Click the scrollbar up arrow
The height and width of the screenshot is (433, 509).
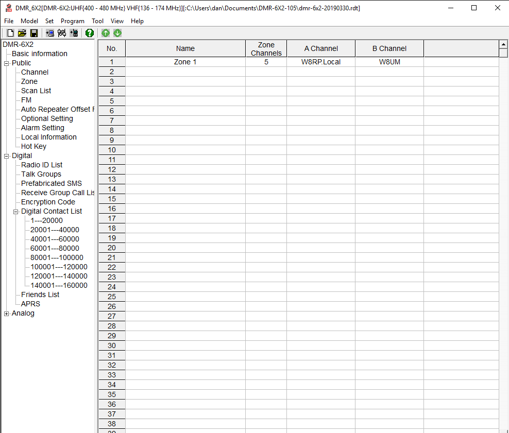click(x=503, y=44)
